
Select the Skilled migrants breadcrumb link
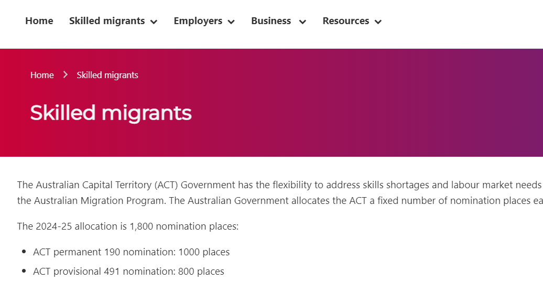coord(107,75)
